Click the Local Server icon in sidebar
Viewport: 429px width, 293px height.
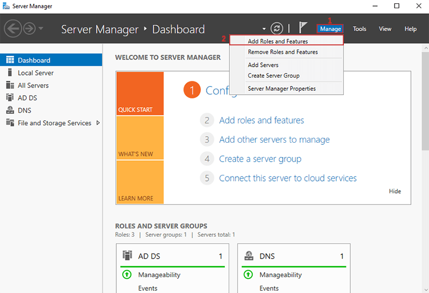tap(10, 72)
